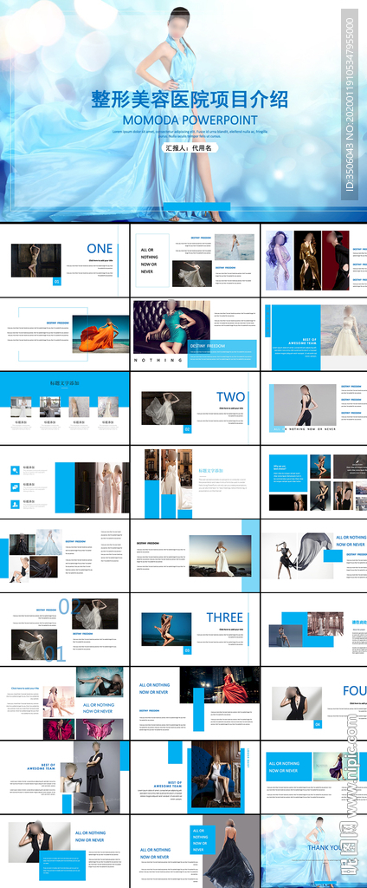Open the 'Why we are best choice' collage slide
This screenshot has height=888, width=367.
[314, 482]
